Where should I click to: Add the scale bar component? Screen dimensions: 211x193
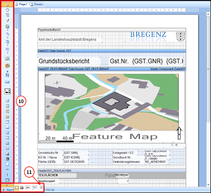click(7, 91)
